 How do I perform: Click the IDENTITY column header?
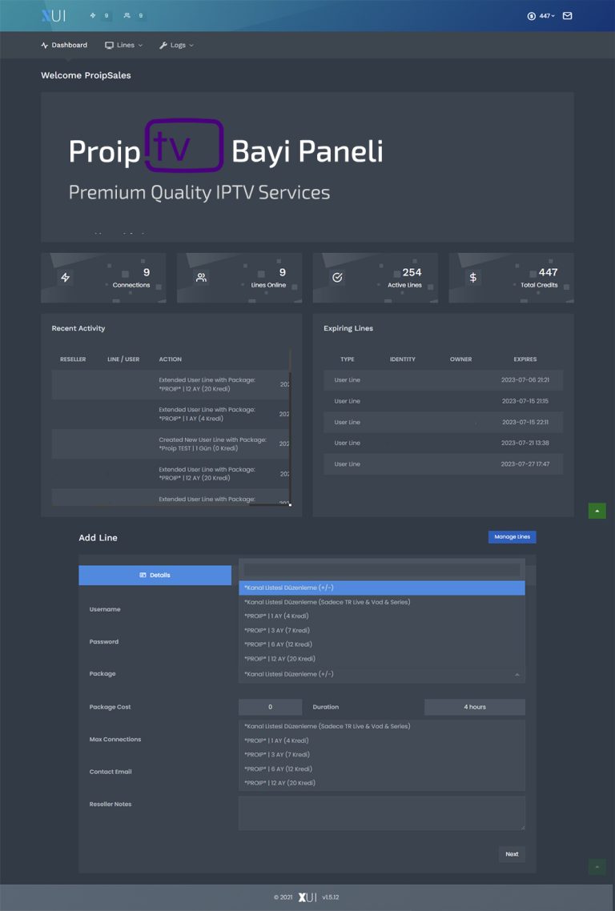click(x=402, y=359)
